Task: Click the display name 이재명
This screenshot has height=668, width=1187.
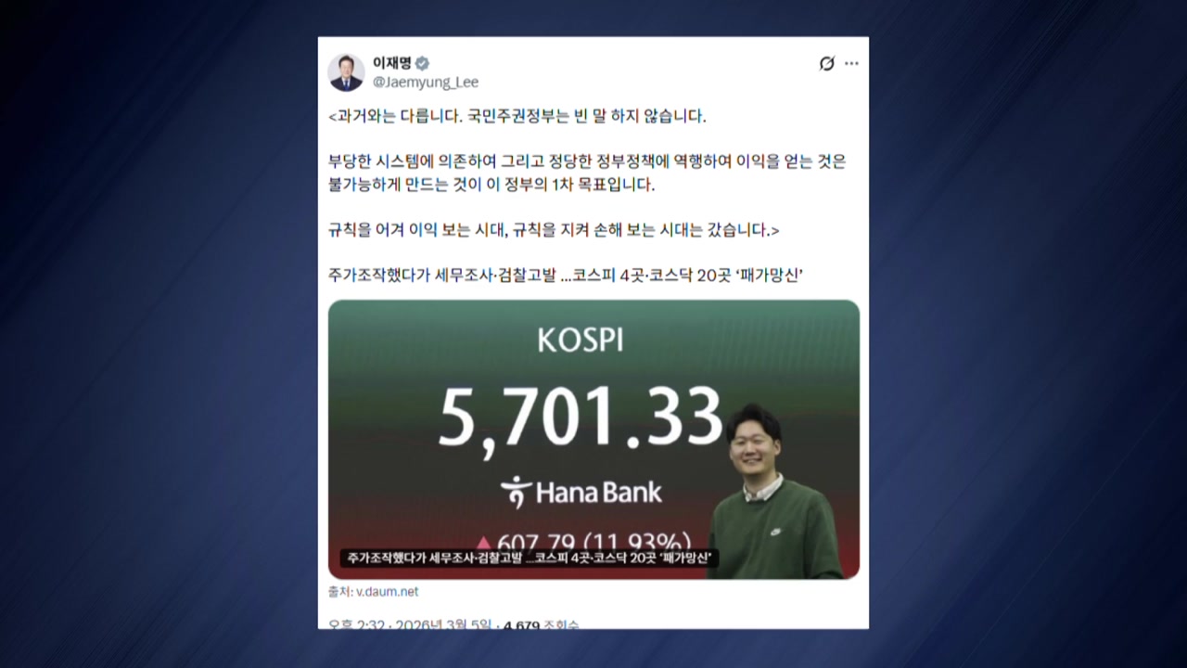Action: [392, 63]
